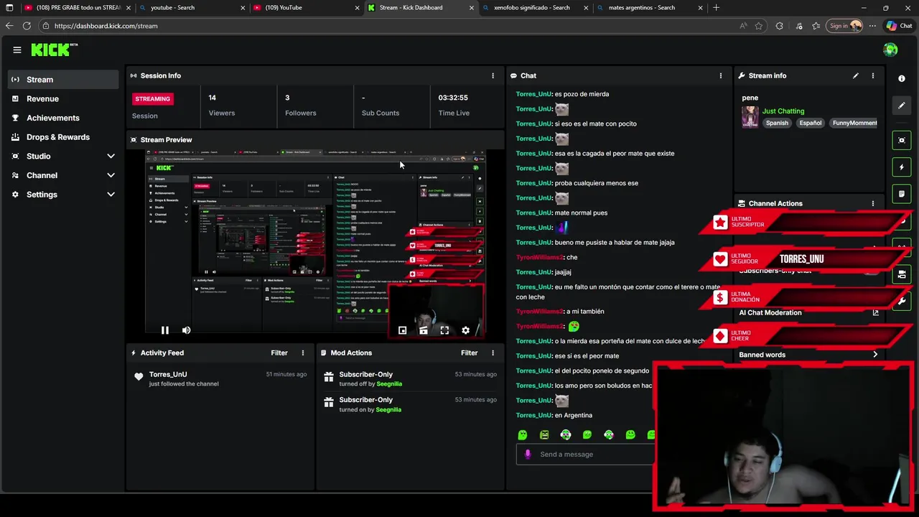Click the STREAMING status badge
The width and height of the screenshot is (919, 517).
153,99
